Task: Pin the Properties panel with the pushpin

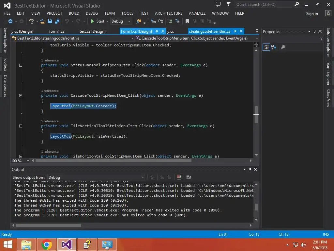Action: tap(314, 31)
